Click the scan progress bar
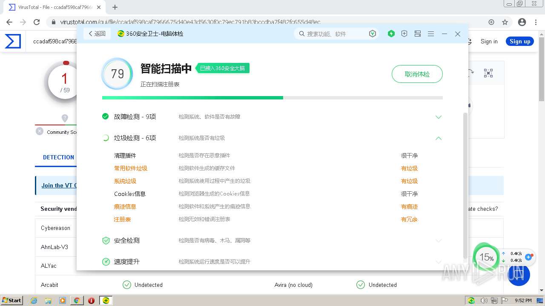545x306 pixels. (272, 98)
